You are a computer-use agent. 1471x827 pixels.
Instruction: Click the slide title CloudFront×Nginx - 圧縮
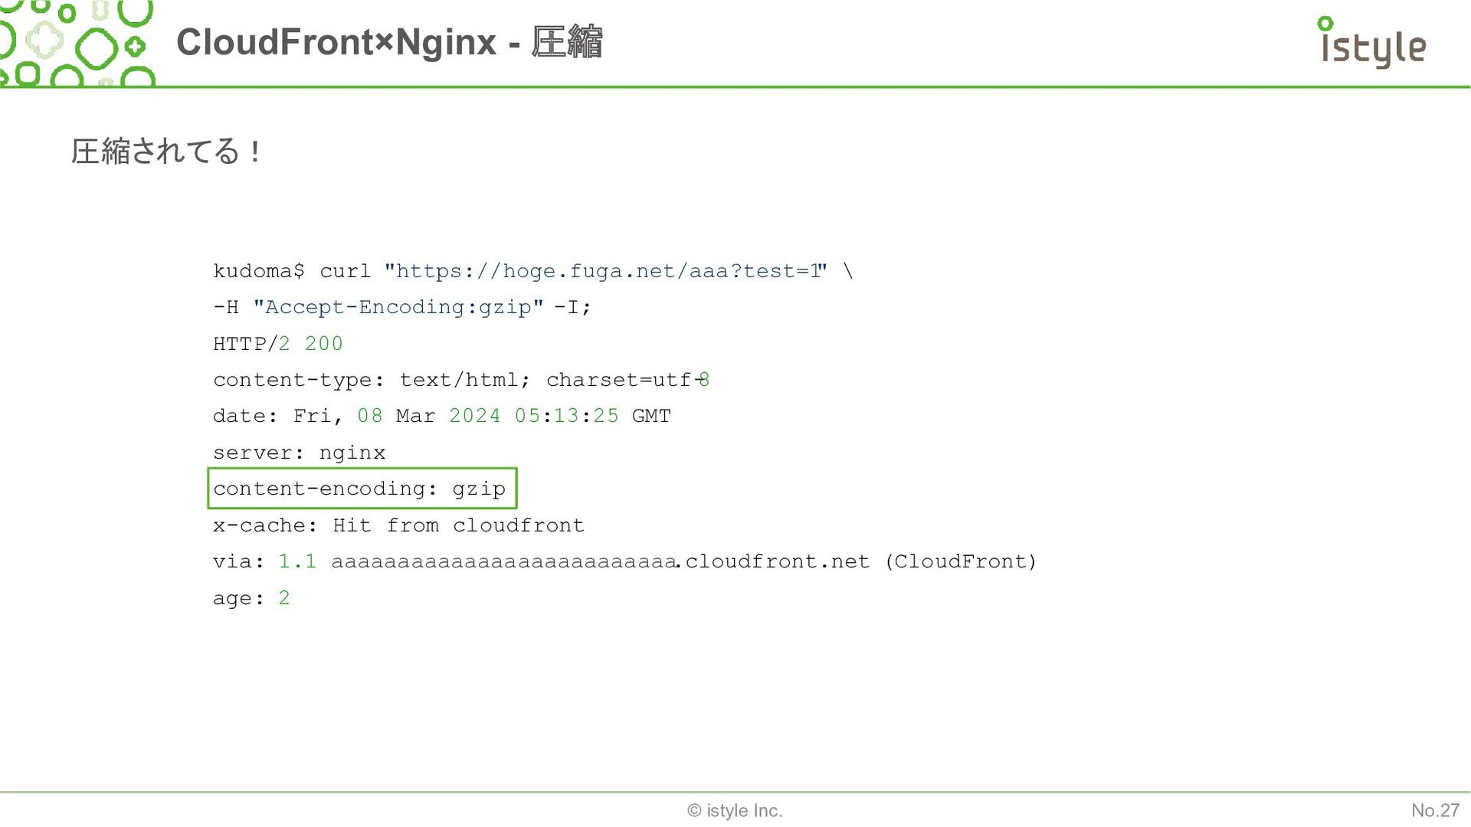coord(389,41)
